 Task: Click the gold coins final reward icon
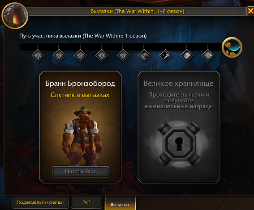tap(232, 47)
